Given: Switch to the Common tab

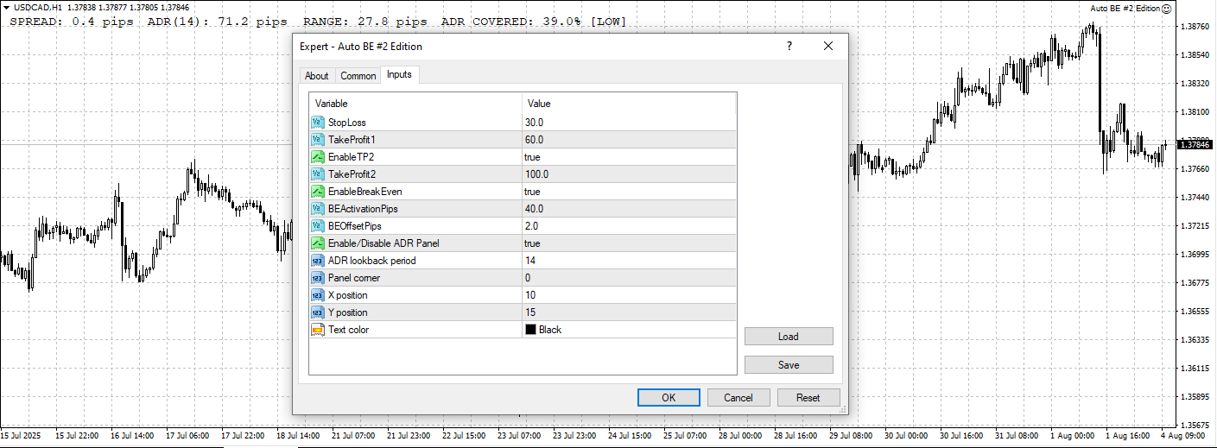Looking at the screenshot, I should [x=358, y=76].
